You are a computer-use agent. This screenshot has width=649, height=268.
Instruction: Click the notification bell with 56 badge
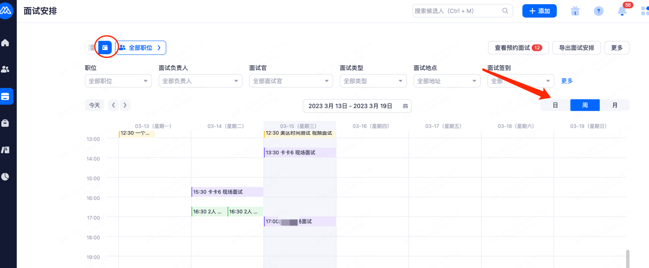point(622,11)
